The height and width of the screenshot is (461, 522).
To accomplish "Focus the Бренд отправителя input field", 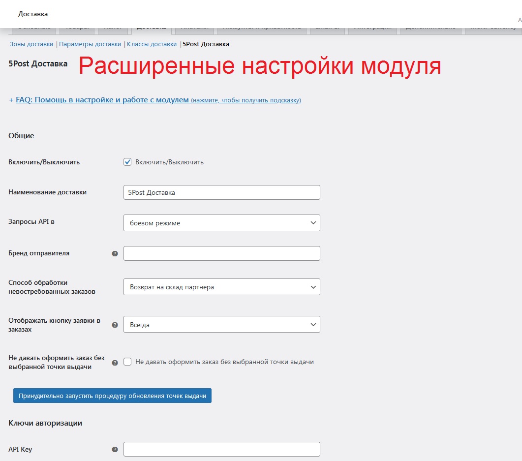I will (221, 253).
